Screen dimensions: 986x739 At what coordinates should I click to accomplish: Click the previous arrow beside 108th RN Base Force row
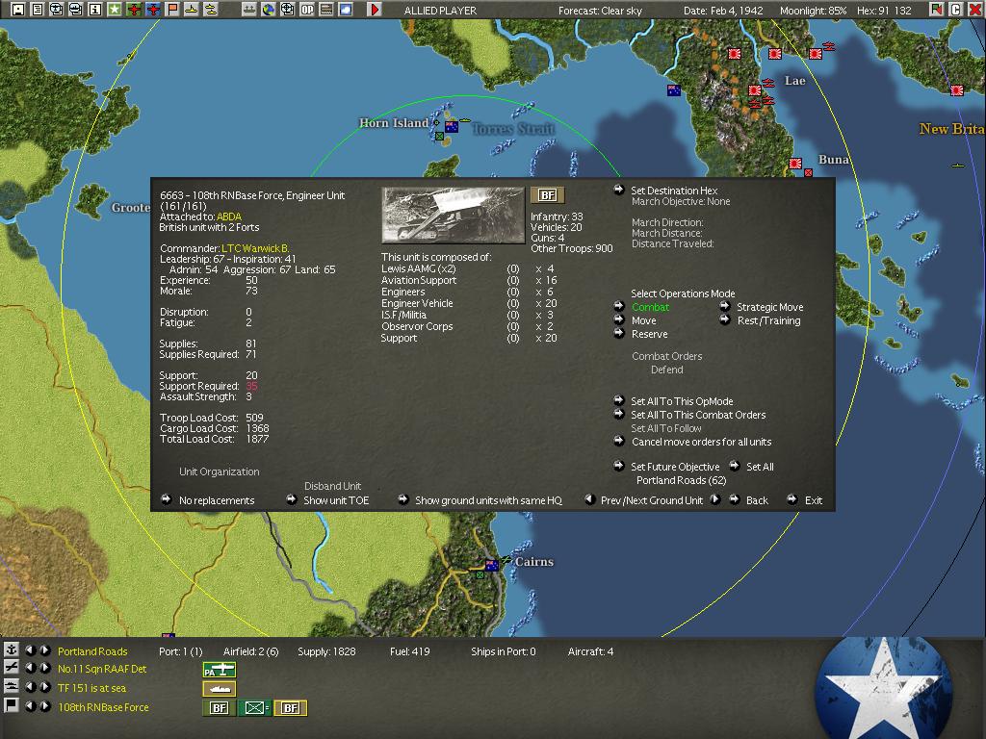point(30,705)
